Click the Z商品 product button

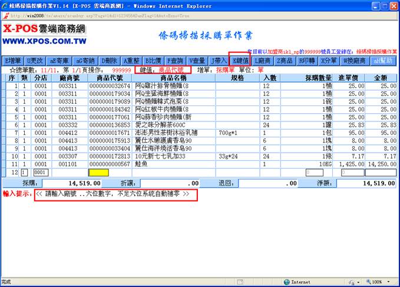(287, 61)
